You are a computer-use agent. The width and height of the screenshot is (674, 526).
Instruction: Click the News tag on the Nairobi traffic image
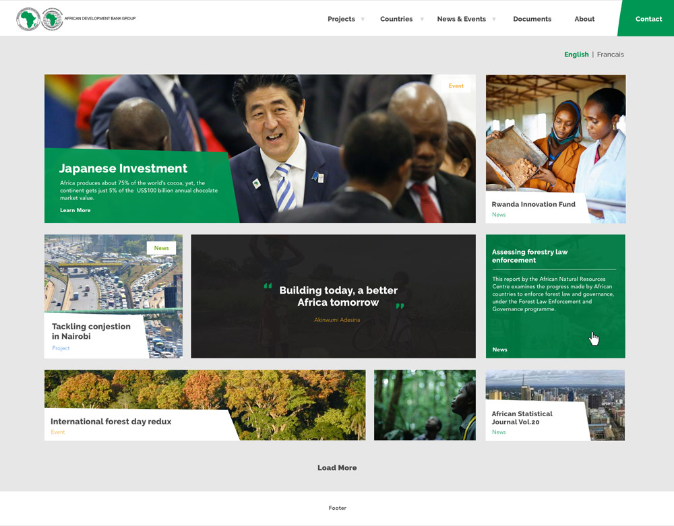(x=161, y=248)
